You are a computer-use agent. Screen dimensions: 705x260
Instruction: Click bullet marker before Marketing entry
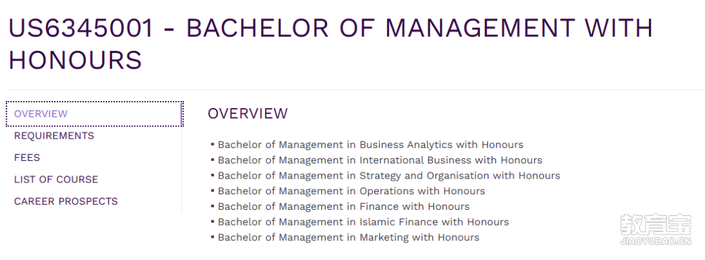point(212,237)
